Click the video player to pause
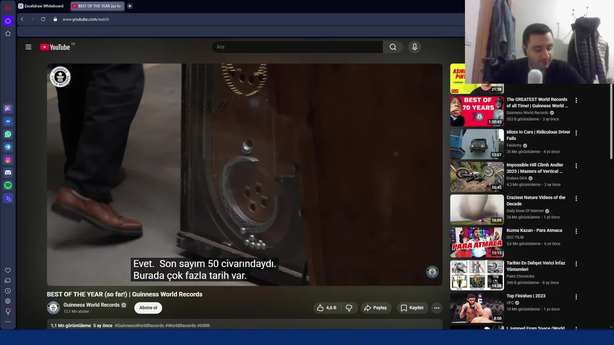The image size is (614, 345). click(x=245, y=175)
